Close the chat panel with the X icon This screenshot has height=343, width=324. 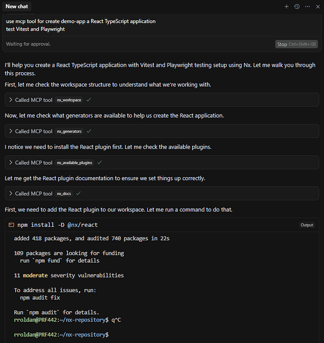coord(318,7)
